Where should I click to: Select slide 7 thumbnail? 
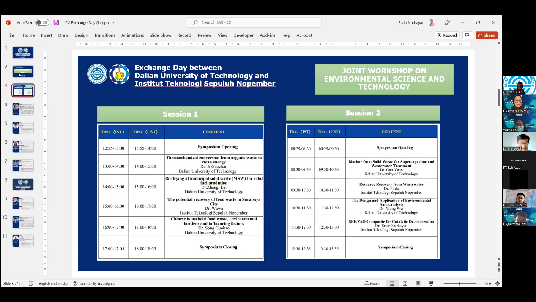point(23,166)
